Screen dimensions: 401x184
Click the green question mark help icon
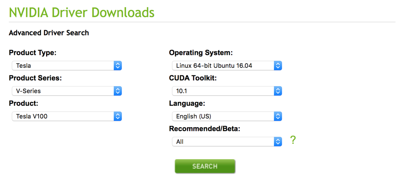click(x=293, y=140)
